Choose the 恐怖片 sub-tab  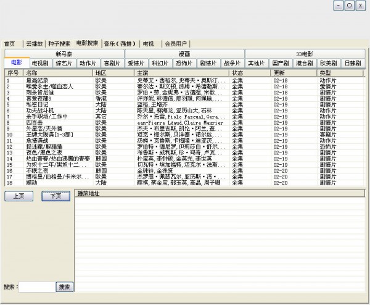[x=184, y=64]
